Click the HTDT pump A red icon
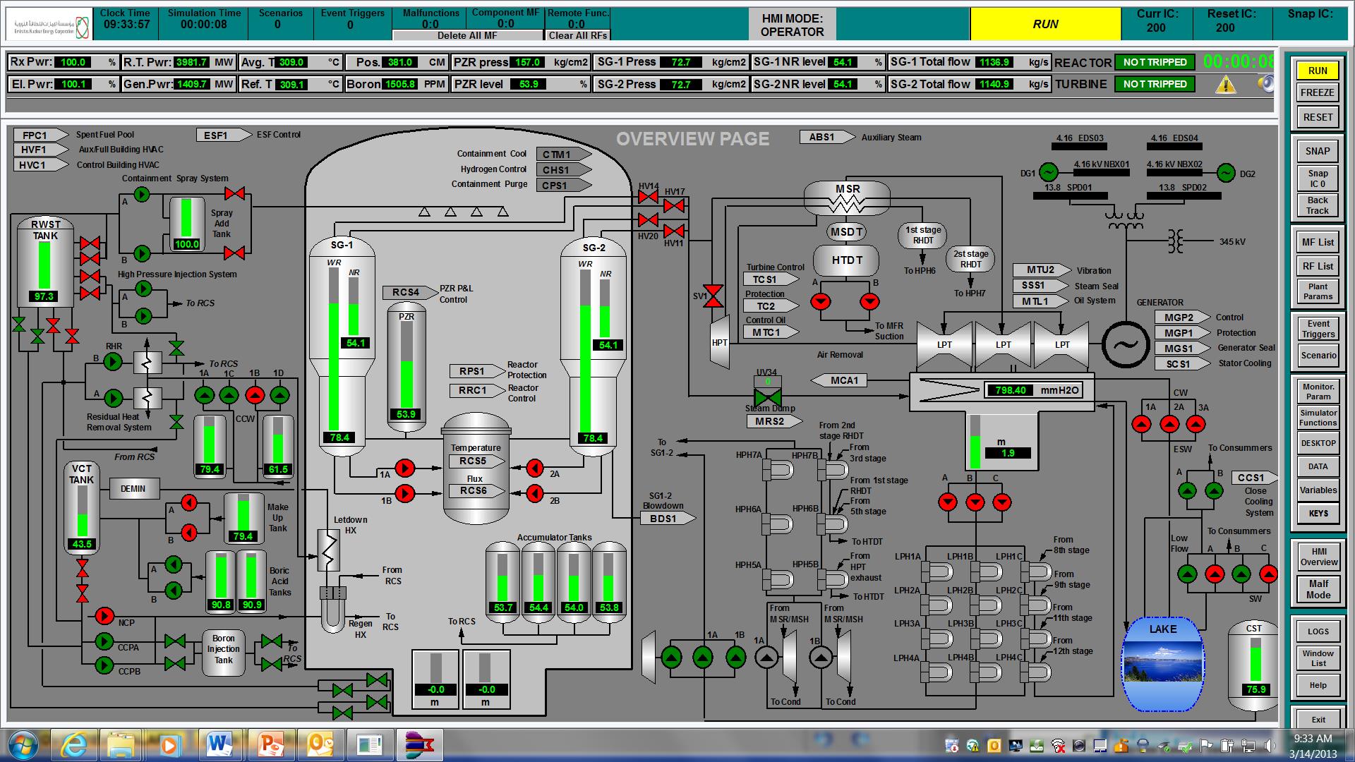The height and width of the screenshot is (762, 1355). 821,302
